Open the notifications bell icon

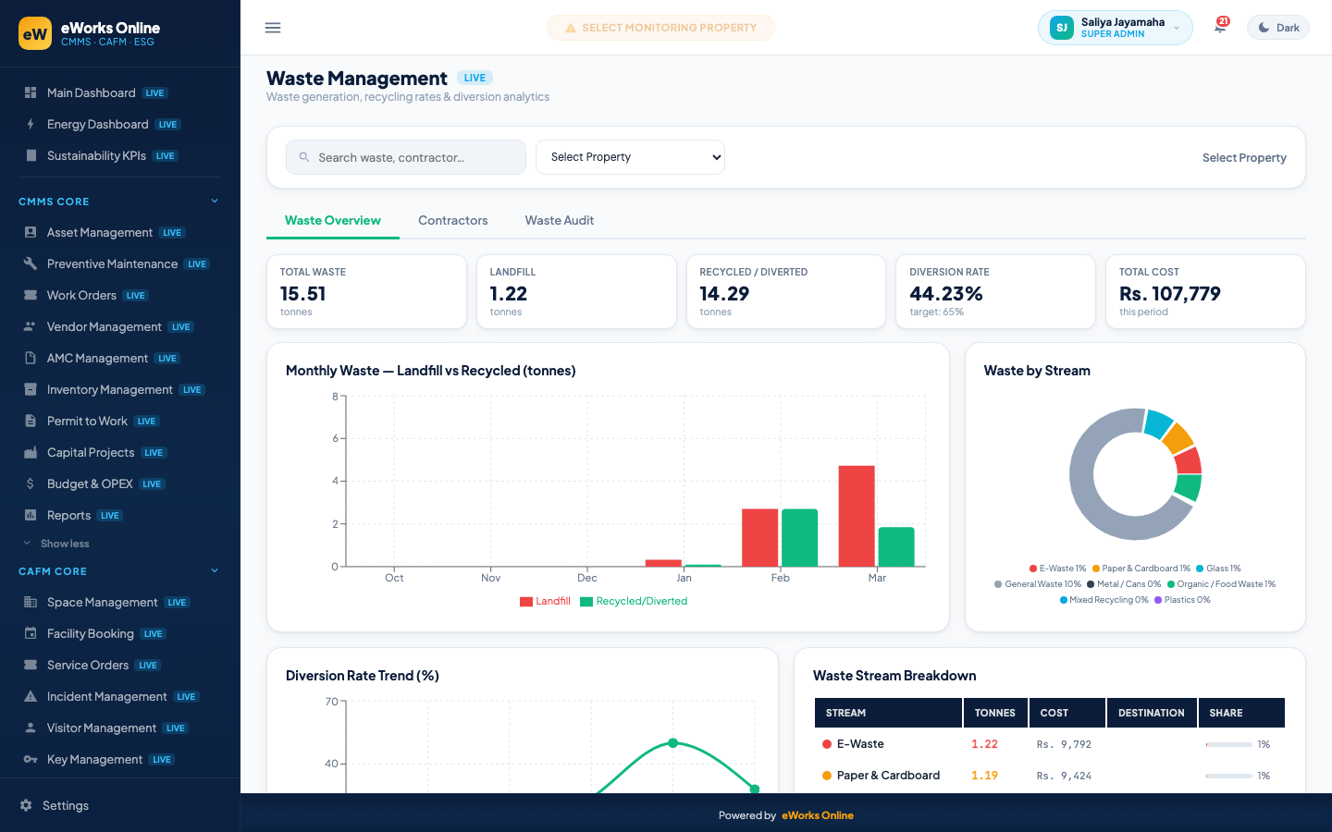tap(1220, 28)
